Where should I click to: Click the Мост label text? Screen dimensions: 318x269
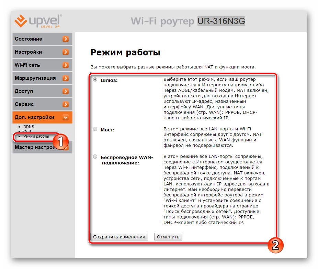(107, 130)
